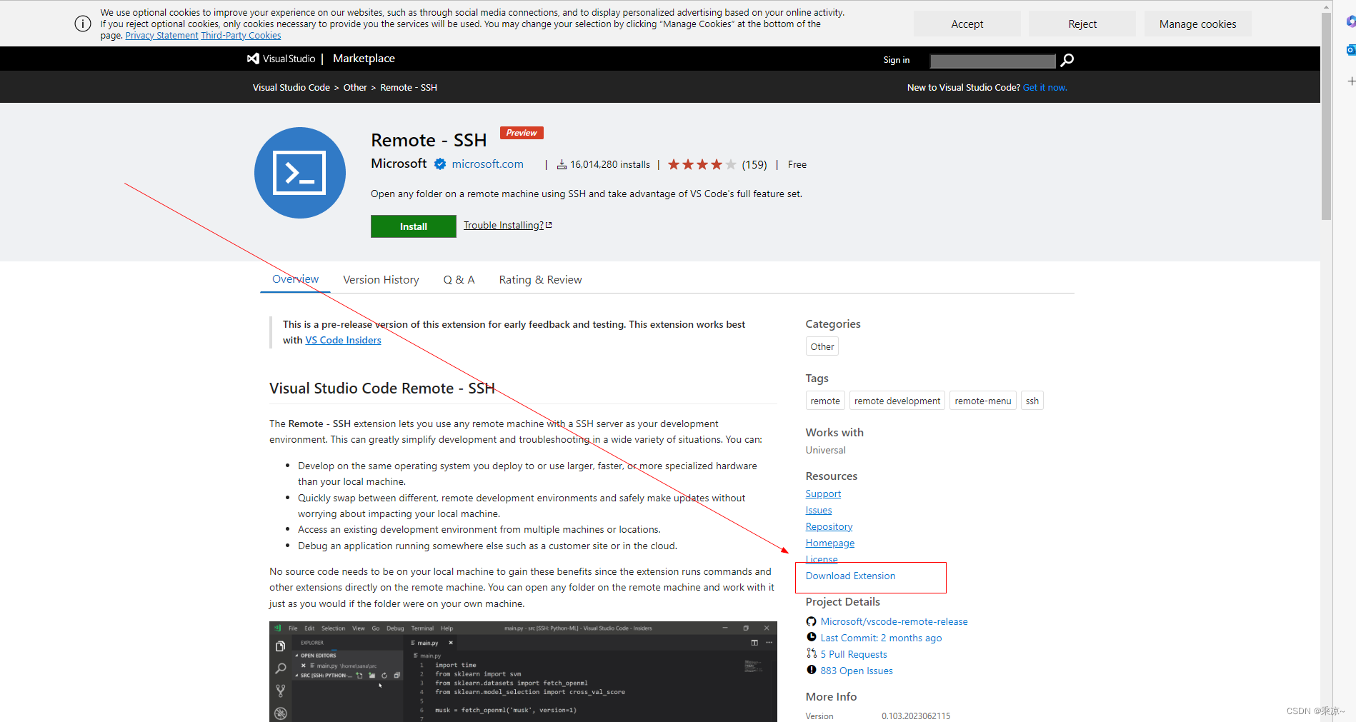The image size is (1356, 722).
Task: Click the Microsoft publisher name
Action: (x=399, y=164)
